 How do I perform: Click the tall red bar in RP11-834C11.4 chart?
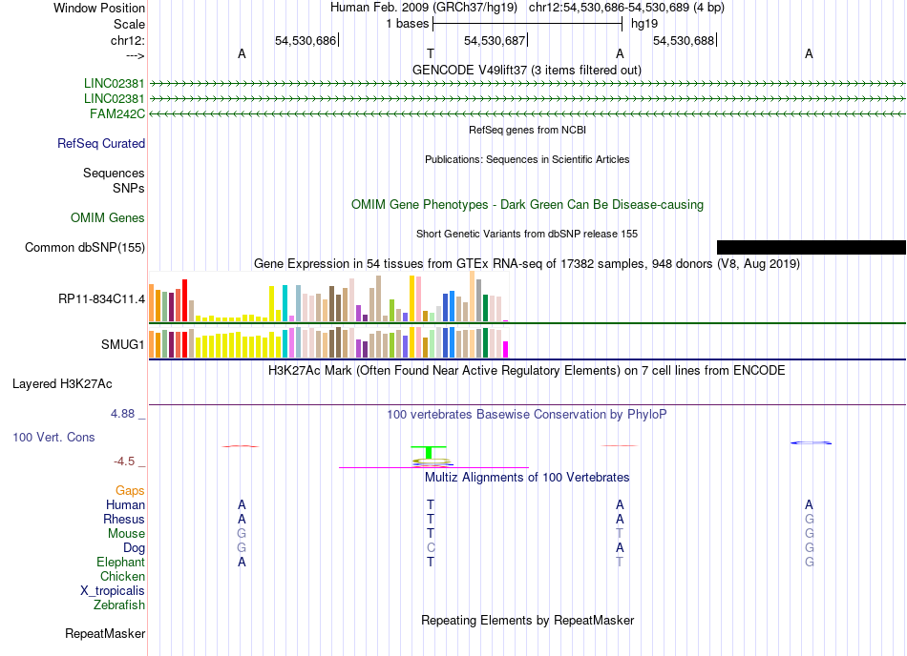pos(184,300)
